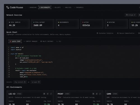Click the Rotating value 3 card

point(116,24)
